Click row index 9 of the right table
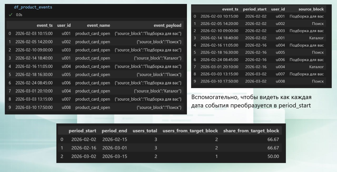Image resolution: width=337 pixels, height=172 pixels. 195,81
